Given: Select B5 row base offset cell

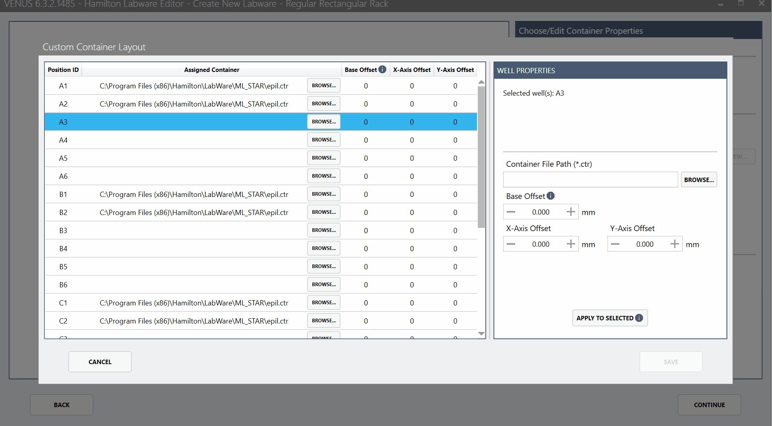Looking at the screenshot, I should pos(366,266).
